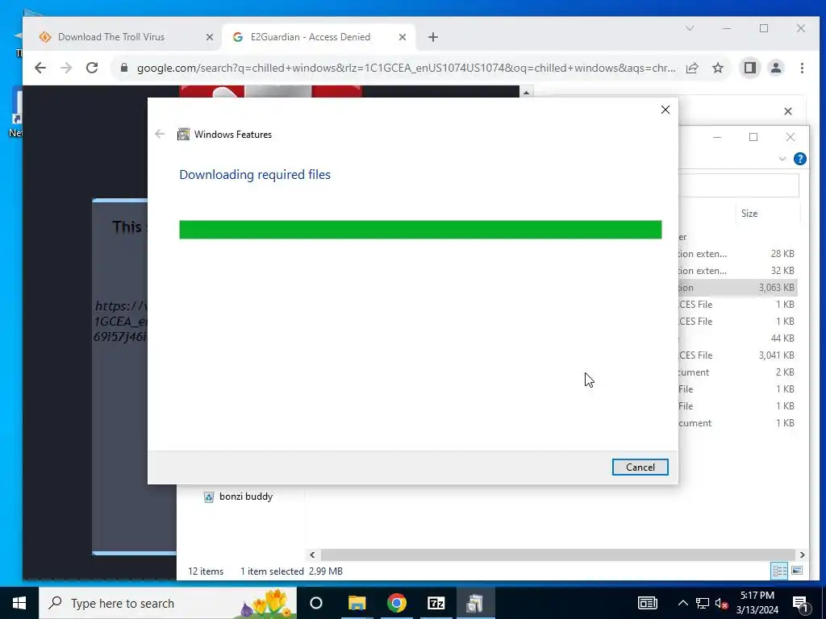Click the green download progress bar

click(420, 230)
